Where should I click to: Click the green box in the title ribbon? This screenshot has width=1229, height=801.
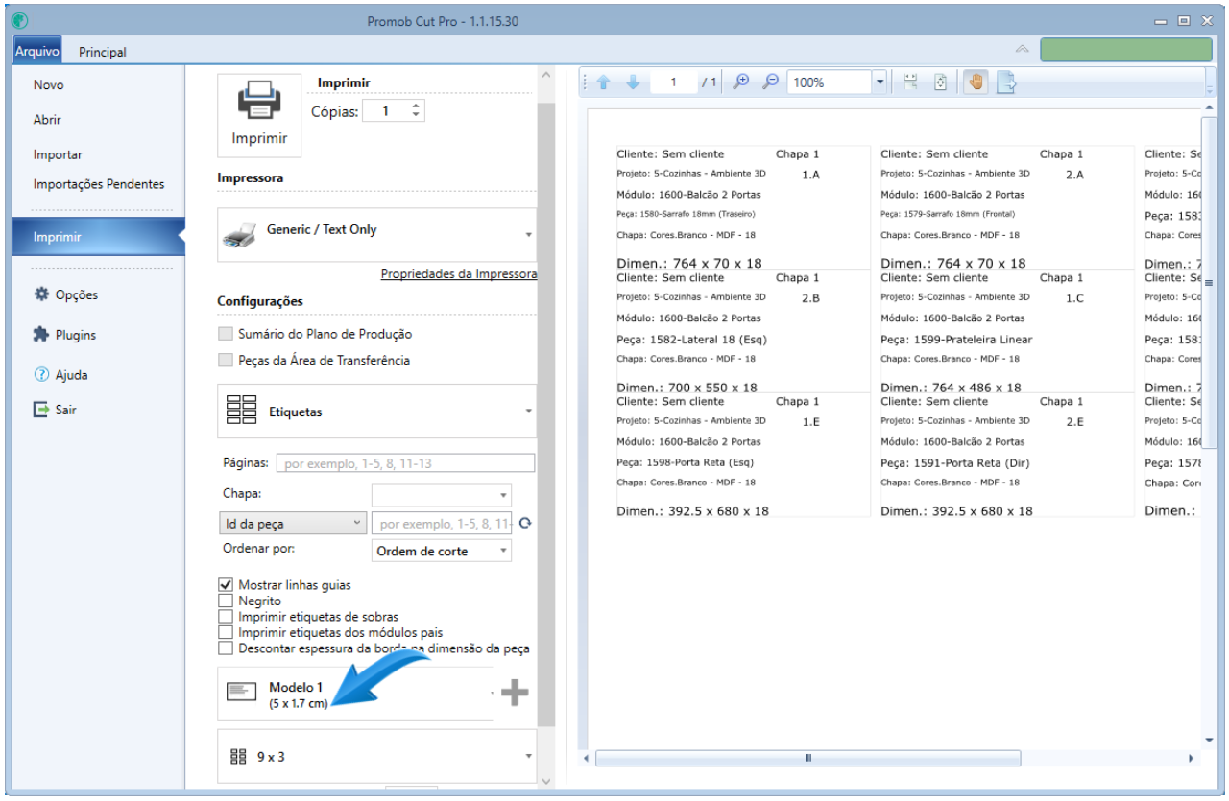(x=1126, y=50)
